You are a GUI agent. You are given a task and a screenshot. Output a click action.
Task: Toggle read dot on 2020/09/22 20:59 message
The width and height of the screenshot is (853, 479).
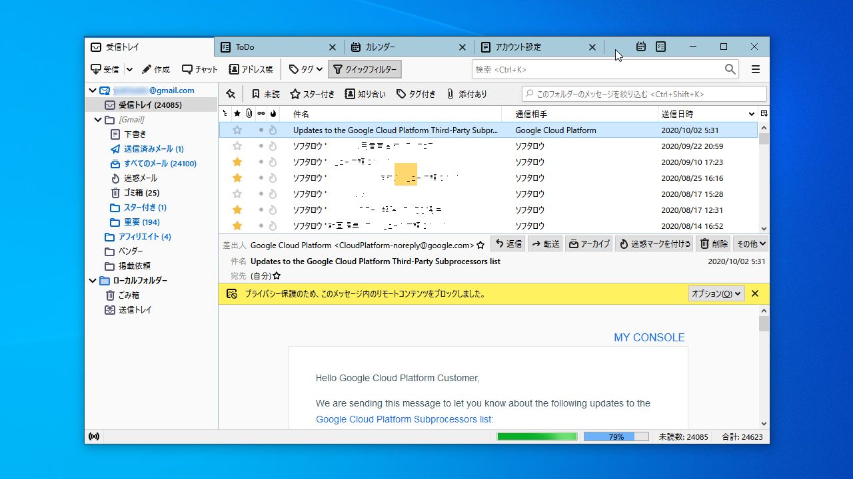(x=261, y=146)
